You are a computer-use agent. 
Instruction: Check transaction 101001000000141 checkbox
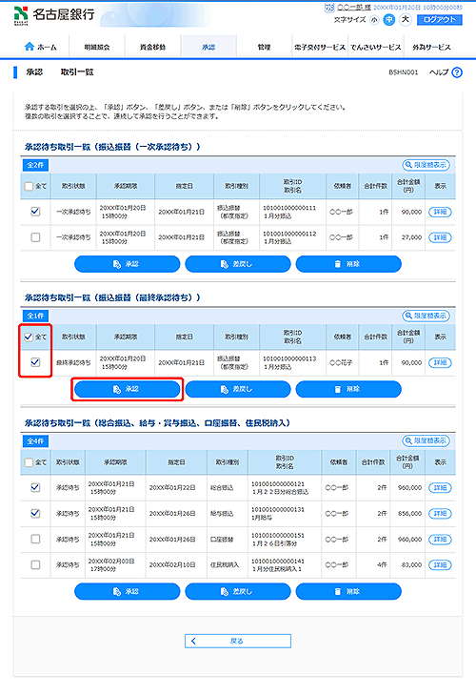(35, 564)
